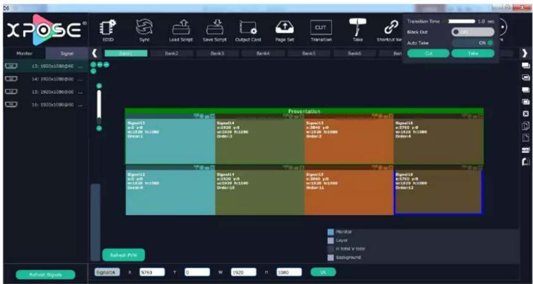Adjust the Transition Time slider

462,21
